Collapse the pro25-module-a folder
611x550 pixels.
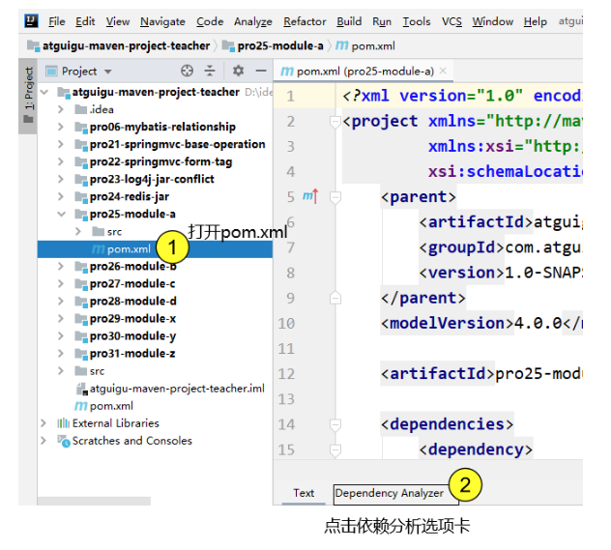61,215
